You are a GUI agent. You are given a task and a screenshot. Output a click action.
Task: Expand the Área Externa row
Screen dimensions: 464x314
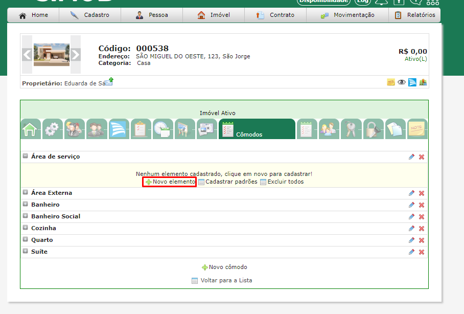26,192
